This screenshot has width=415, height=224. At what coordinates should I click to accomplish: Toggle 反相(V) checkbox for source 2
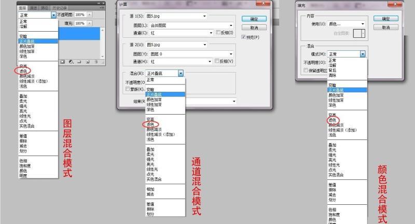(217, 61)
